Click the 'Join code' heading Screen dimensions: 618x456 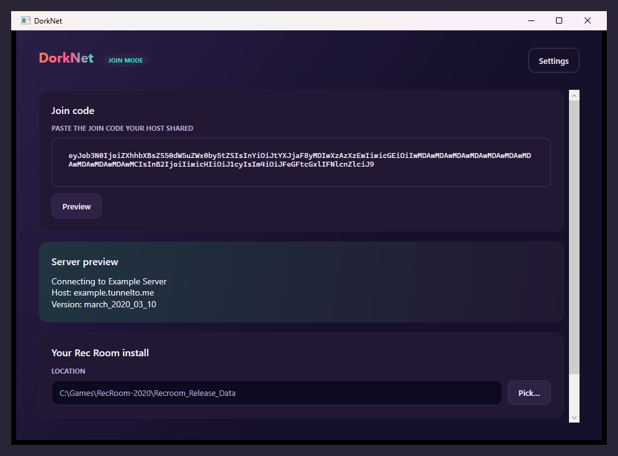73,111
